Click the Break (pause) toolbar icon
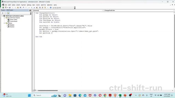Screen dimensions: 175x98 (x=32, y=8)
